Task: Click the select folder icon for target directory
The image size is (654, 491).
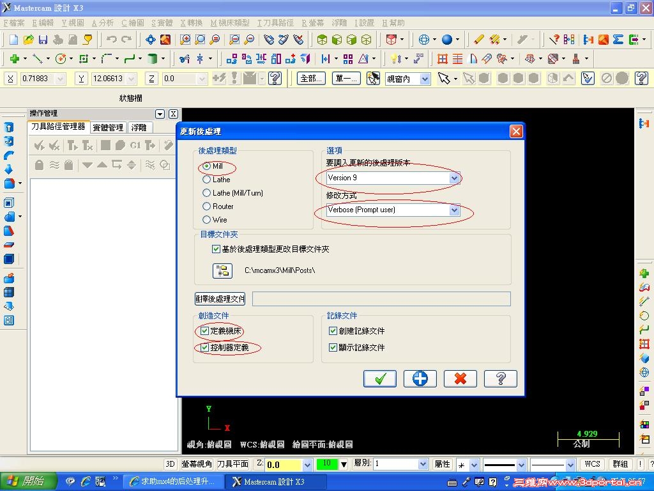Action: tap(222, 270)
